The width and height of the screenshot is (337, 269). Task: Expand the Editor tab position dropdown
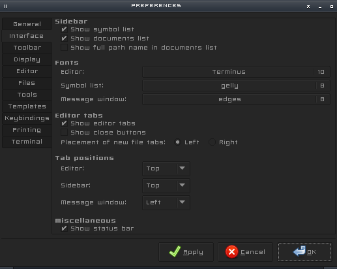tap(166, 168)
